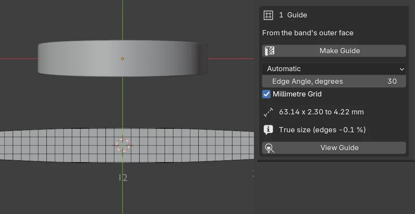
Task: Click the info icon beside True size
Action: [268, 130]
